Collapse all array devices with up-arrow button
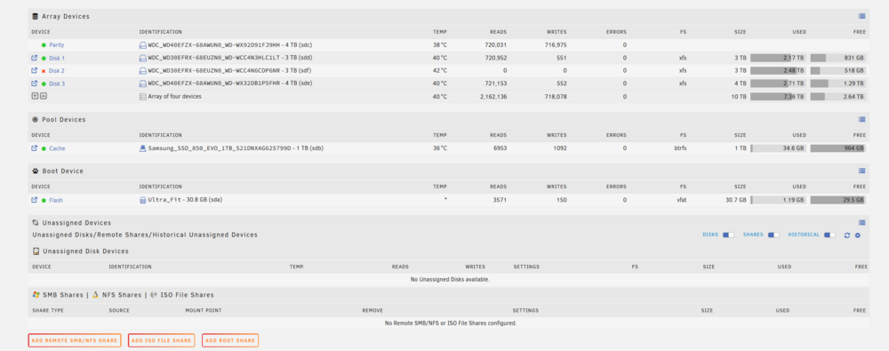 point(43,96)
